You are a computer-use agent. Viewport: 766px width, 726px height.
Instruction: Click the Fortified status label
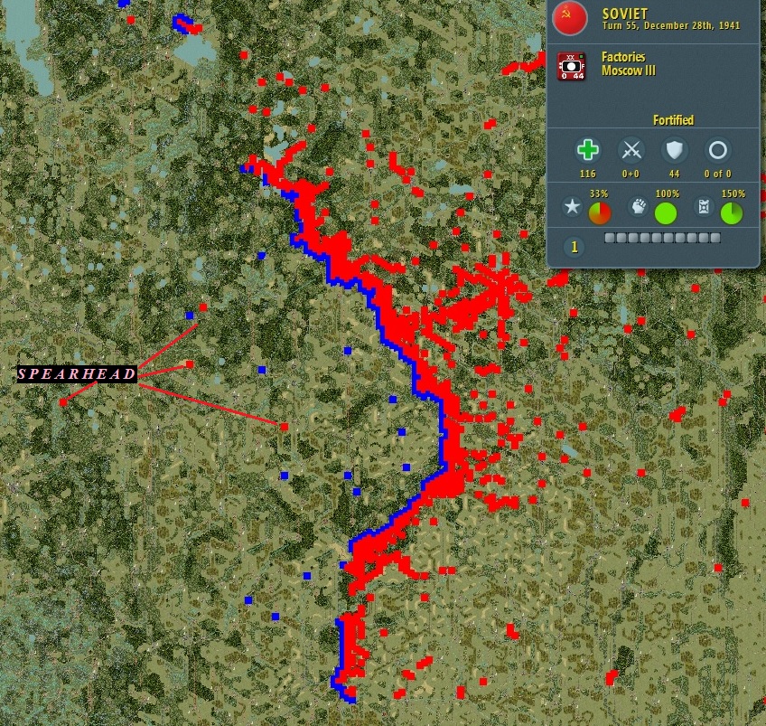(x=673, y=119)
